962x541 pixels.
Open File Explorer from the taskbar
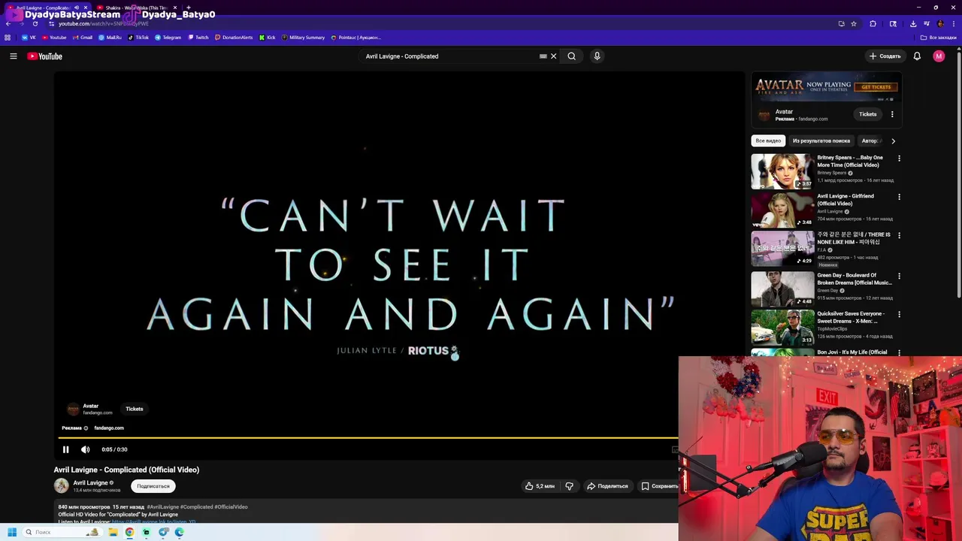click(x=113, y=532)
